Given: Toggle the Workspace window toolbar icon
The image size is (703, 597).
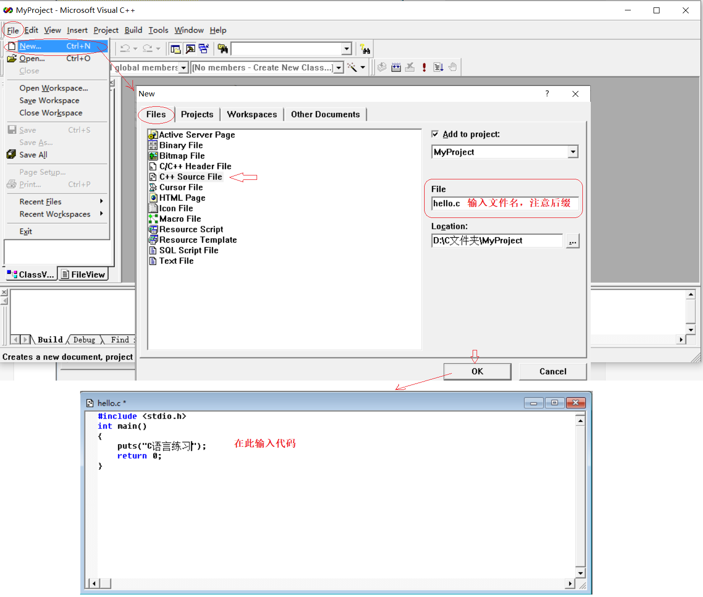Looking at the screenshot, I should [175, 48].
